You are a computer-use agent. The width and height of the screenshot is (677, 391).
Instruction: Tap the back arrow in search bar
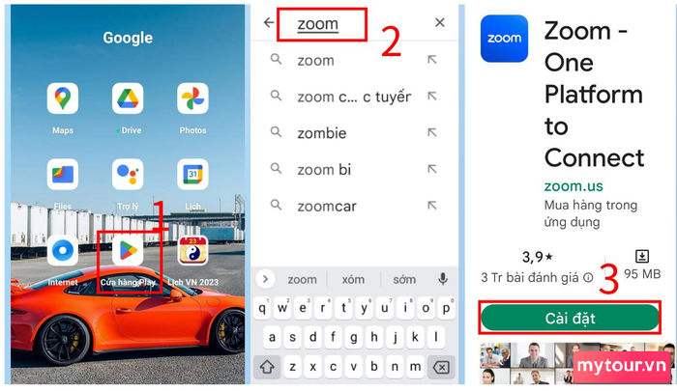(269, 22)
